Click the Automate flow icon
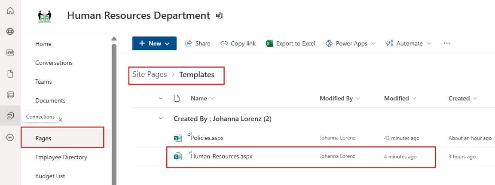495x185 pixels. [x=390, y=43]
